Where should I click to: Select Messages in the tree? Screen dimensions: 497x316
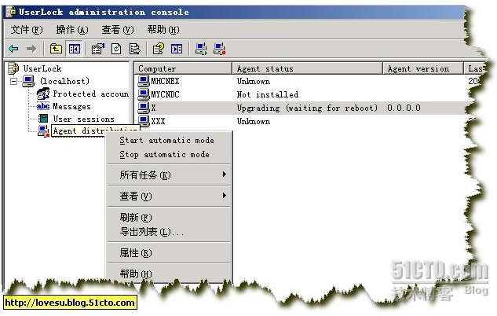click(71, 107)
